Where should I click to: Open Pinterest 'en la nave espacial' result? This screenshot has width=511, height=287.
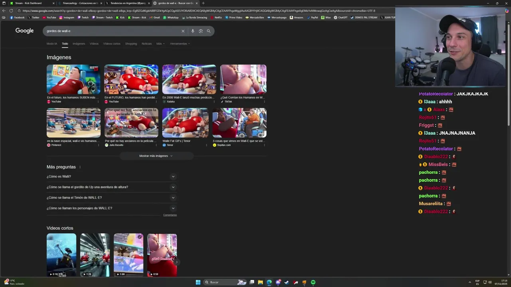click(73, 123)
